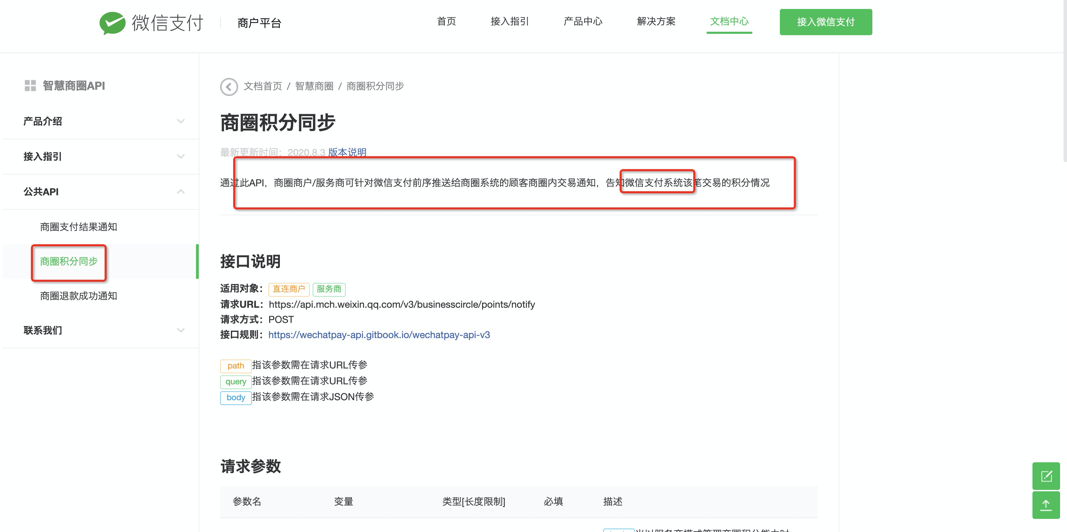Image resolution: width=1067 pixels, height=532 pixels.
Task: Click the grid icon beside 智慧商圈API
Action: (x=30, y=86)
